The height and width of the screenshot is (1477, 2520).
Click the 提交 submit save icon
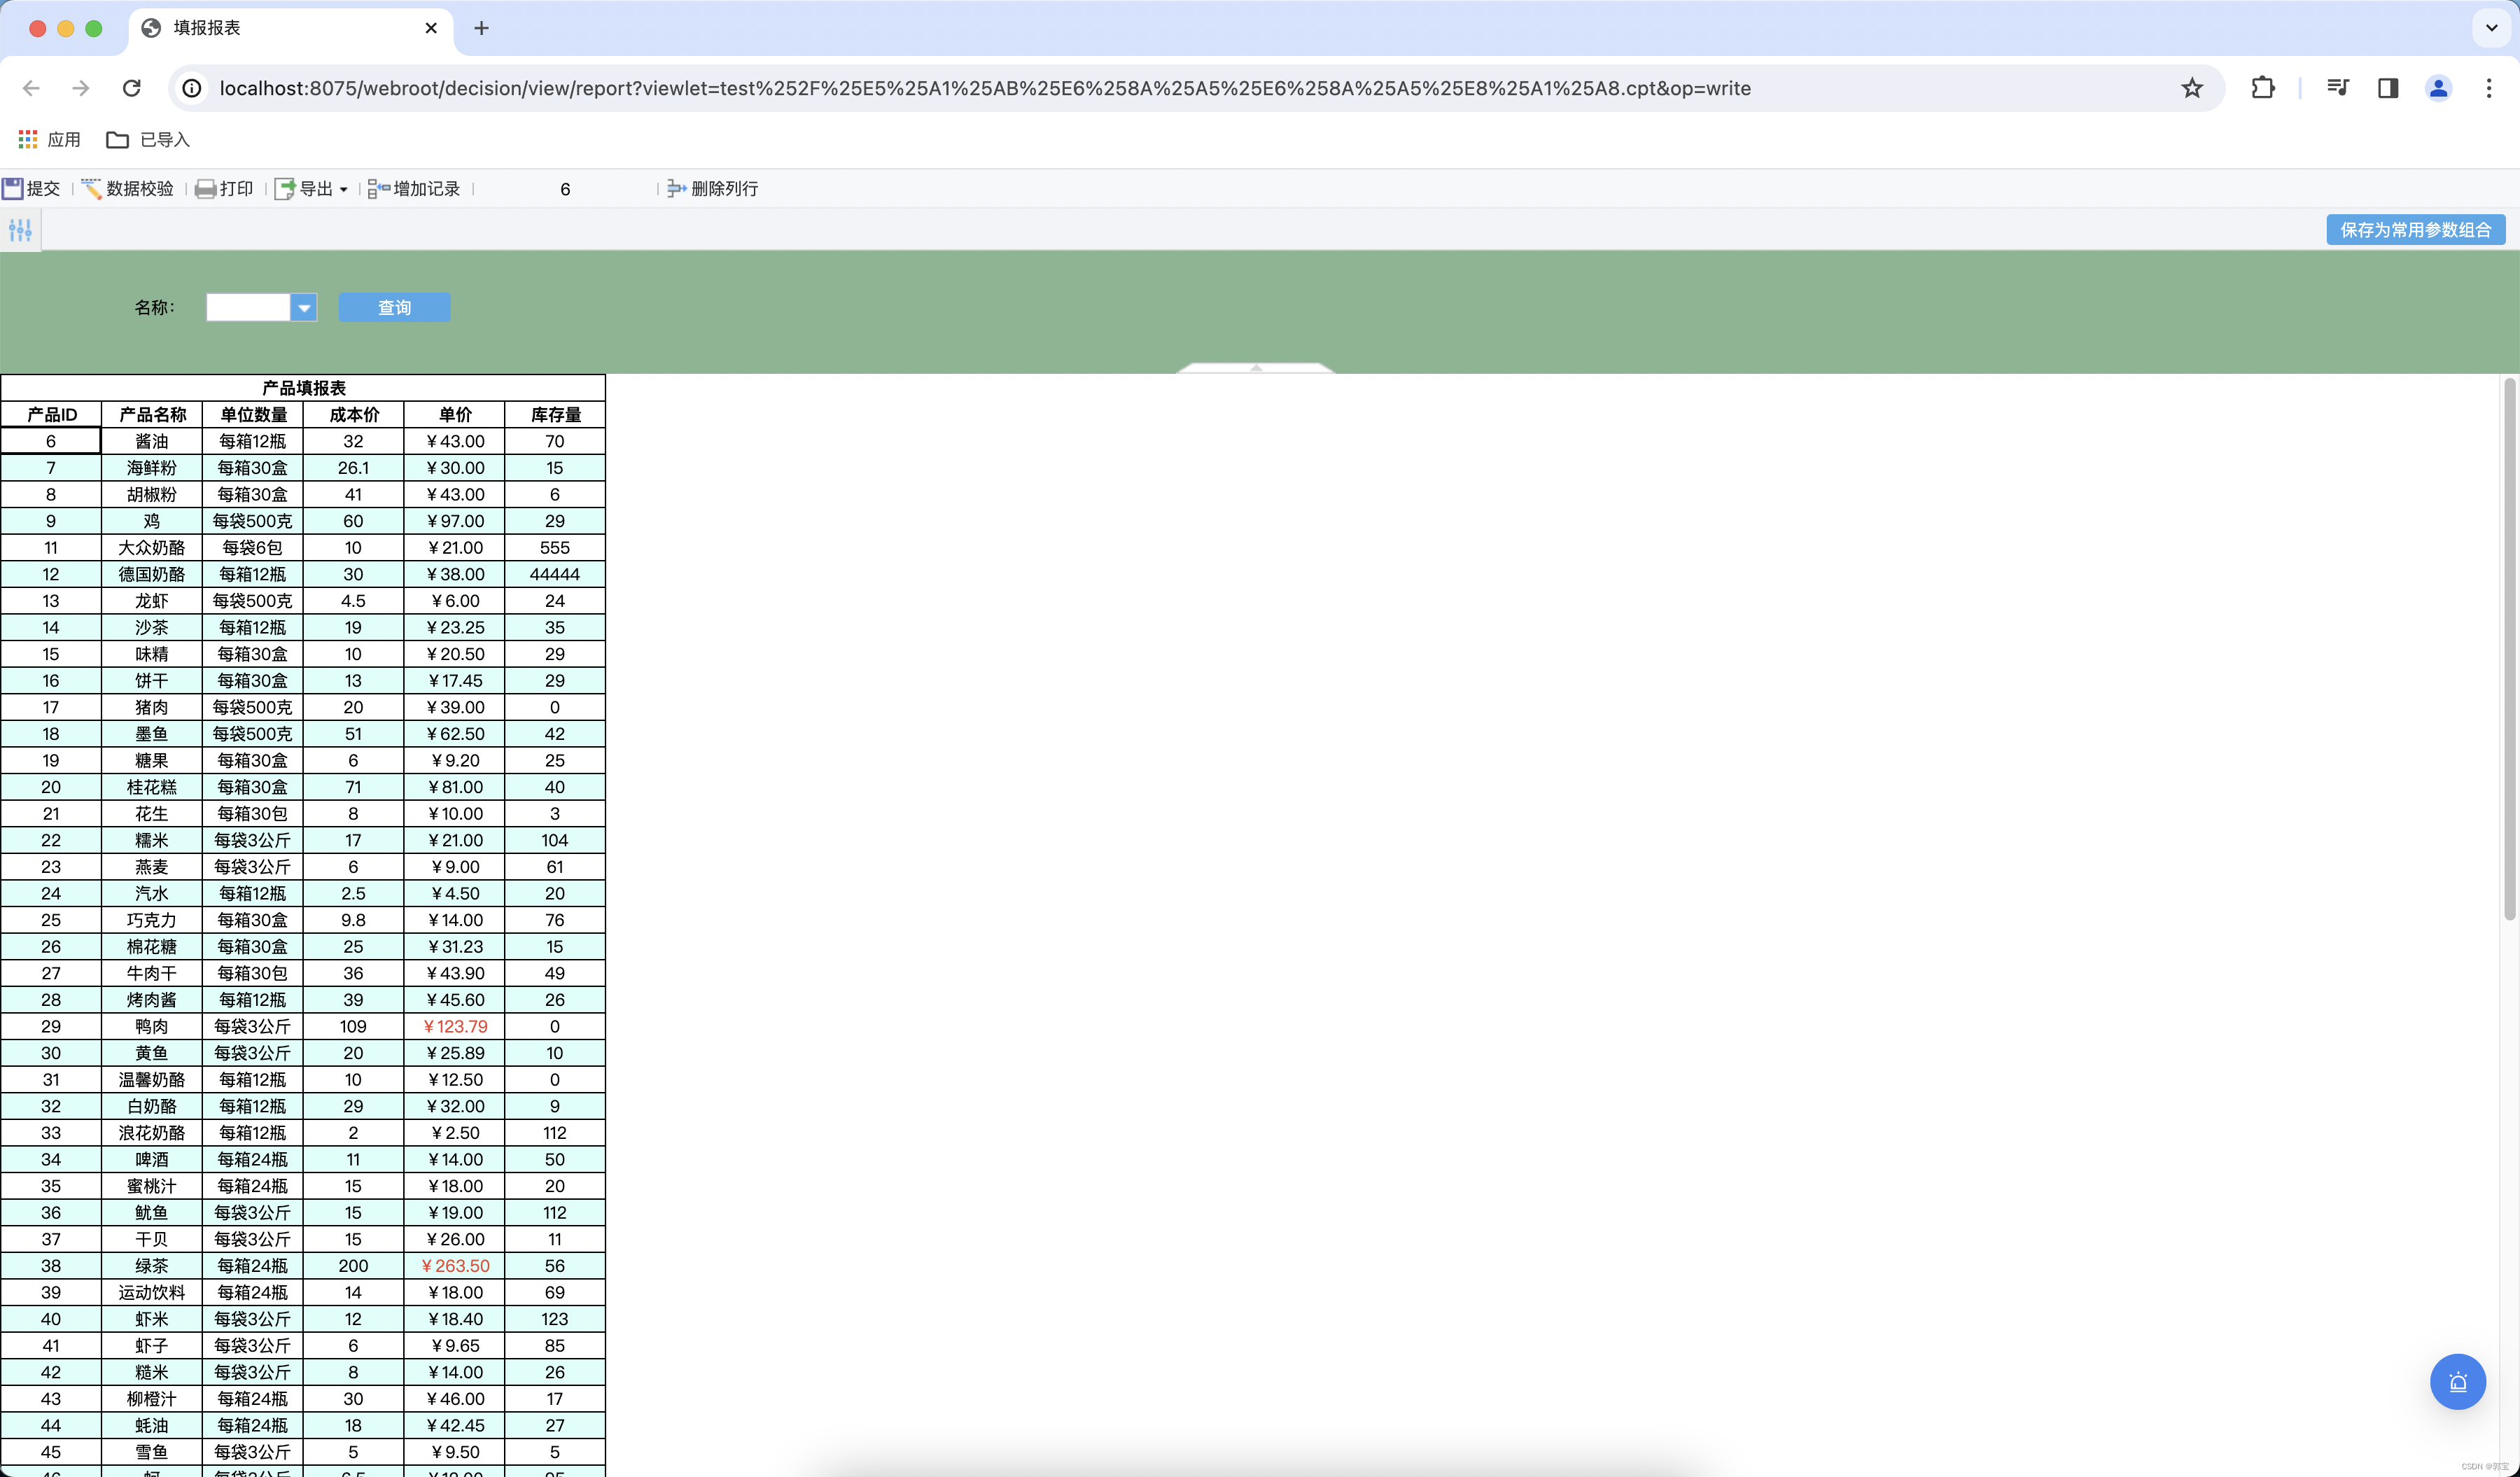pos(14,188)
